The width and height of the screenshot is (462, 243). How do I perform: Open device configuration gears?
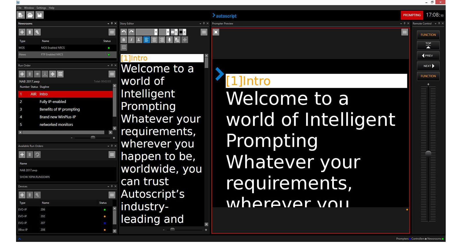(x=37, y=195)
